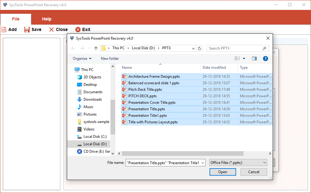The height and width of the screenshot is (193, 311).
Task: Select Music in navigation tree
Action: 88,107
